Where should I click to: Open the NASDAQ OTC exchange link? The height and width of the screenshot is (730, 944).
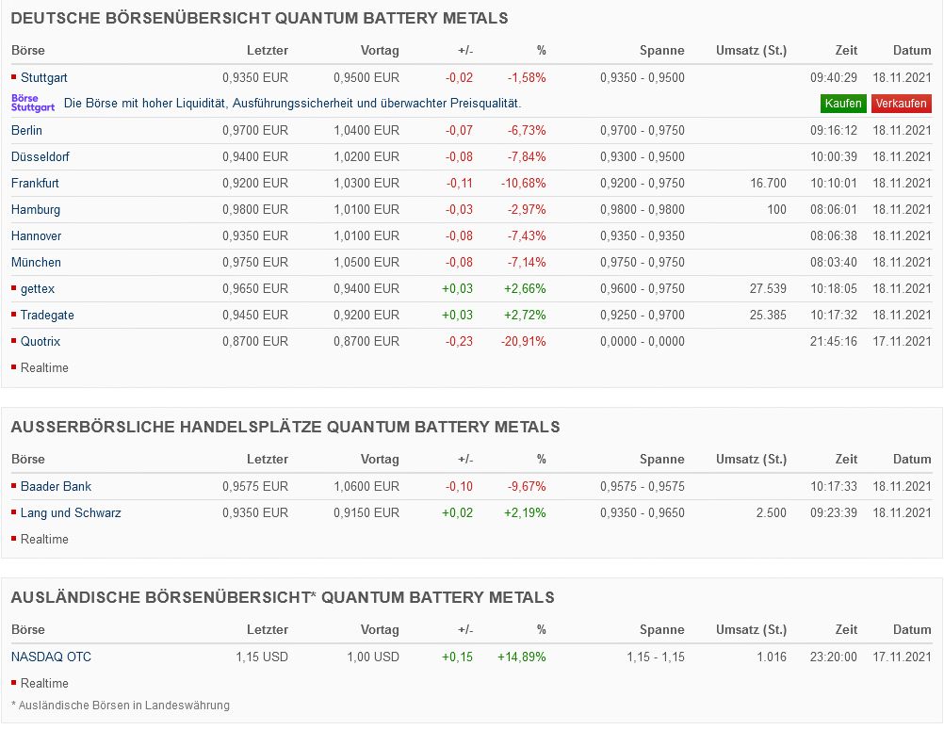[x=51, y=657]
